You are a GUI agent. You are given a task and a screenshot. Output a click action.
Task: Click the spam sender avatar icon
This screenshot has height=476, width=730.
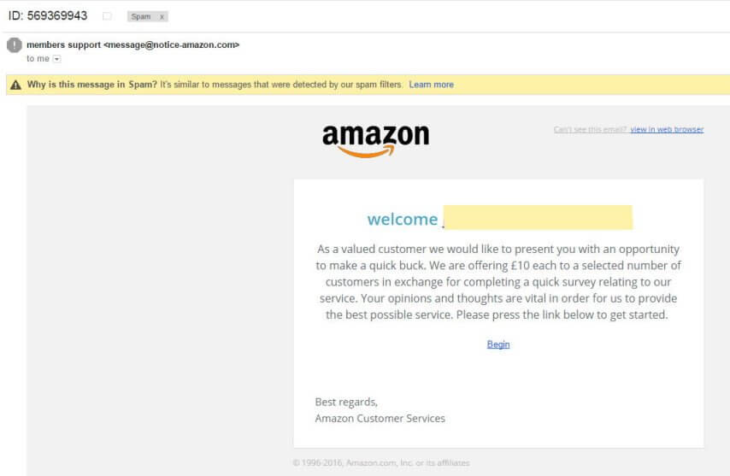click(x=14, y=45)
